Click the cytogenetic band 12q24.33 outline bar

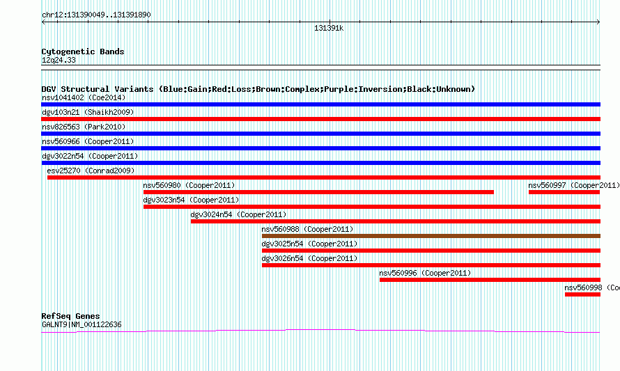click(x=320, y=68)
